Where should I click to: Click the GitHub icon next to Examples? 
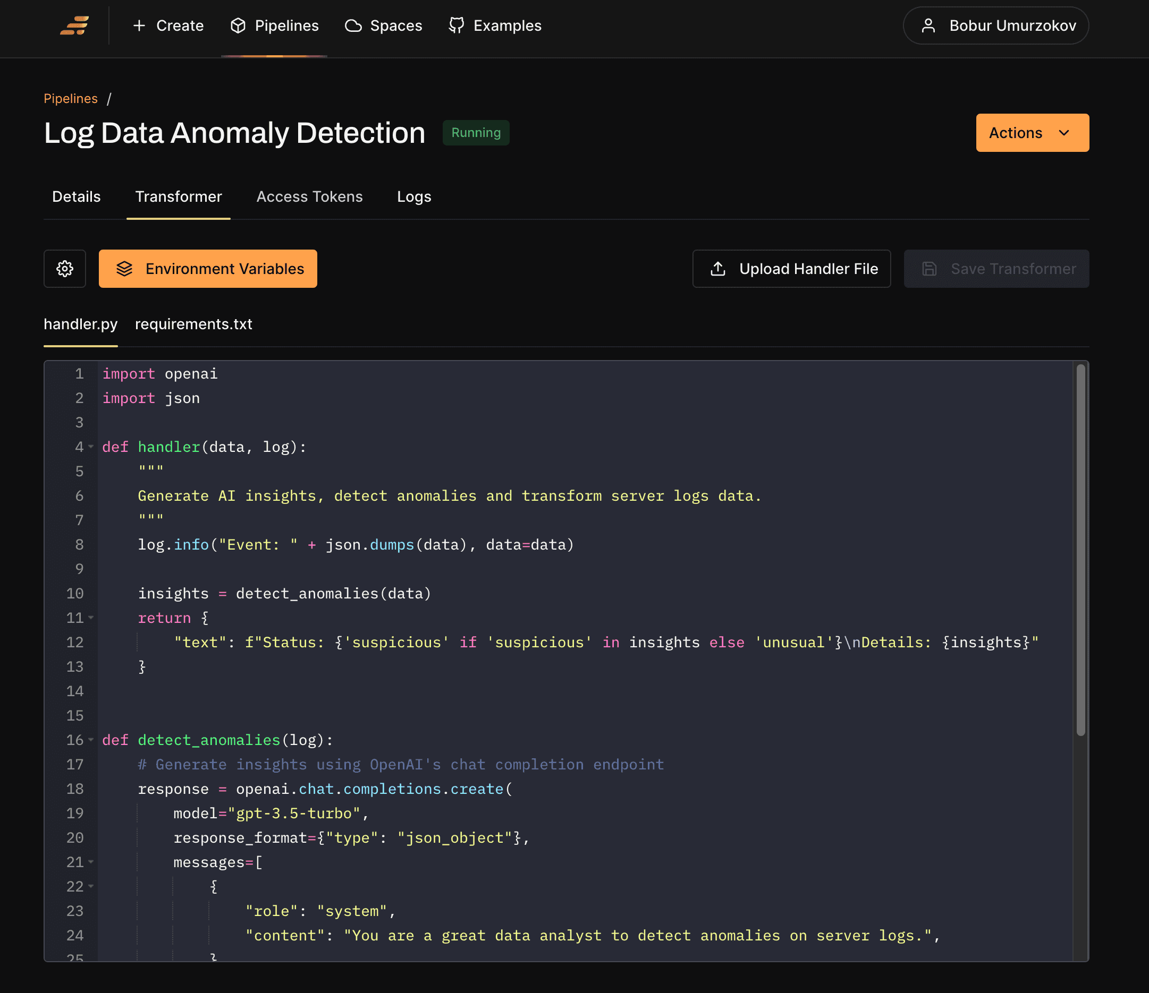[457, 25]
